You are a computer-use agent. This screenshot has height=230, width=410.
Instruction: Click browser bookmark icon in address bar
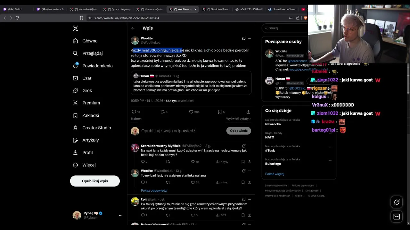pyautogui.click(x=81, y=18)
